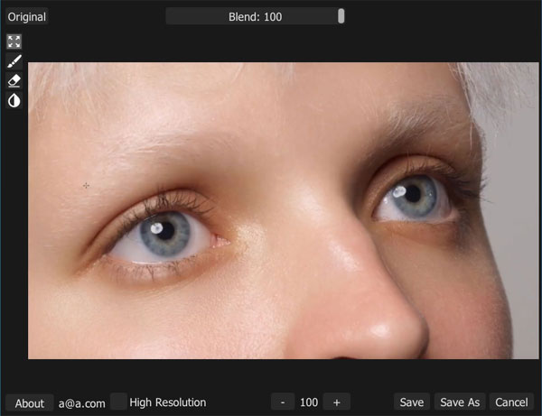Click the Original view button
Screen dimensions: 542x416
[x=26, y=16]
